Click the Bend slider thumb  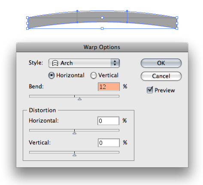pyautogui.click(x=79, y=99)
